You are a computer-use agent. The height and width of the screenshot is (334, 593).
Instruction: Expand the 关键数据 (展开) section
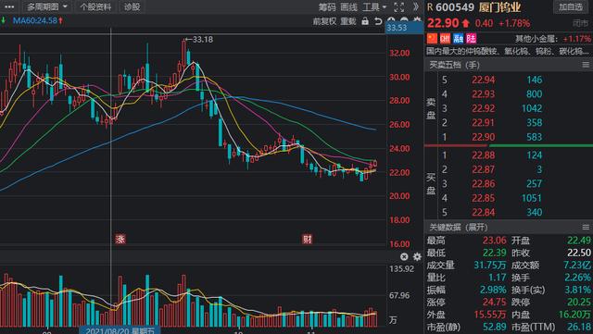click(459, 227)
